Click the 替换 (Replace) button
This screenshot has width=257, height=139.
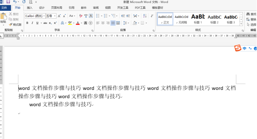(251, 19)
